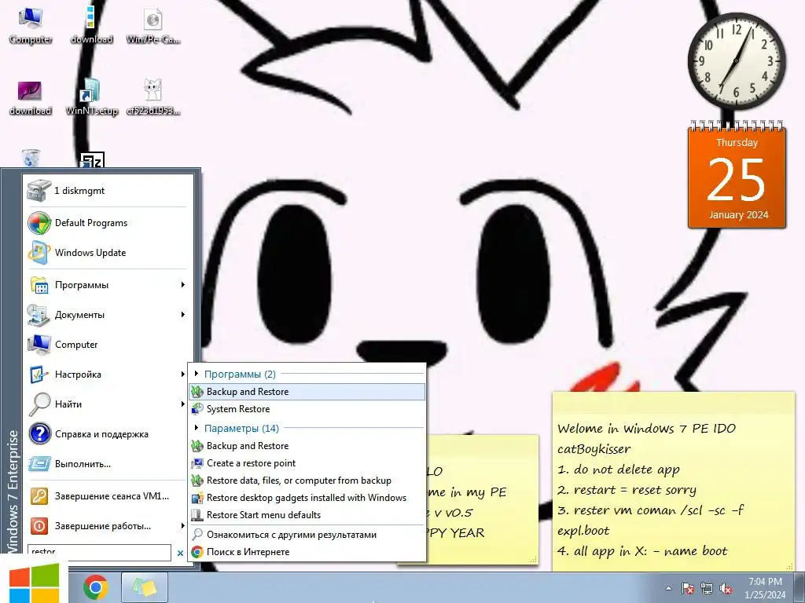Collapse the Параметры (14) results group
The image size is (805, 603).
(197, 428)
